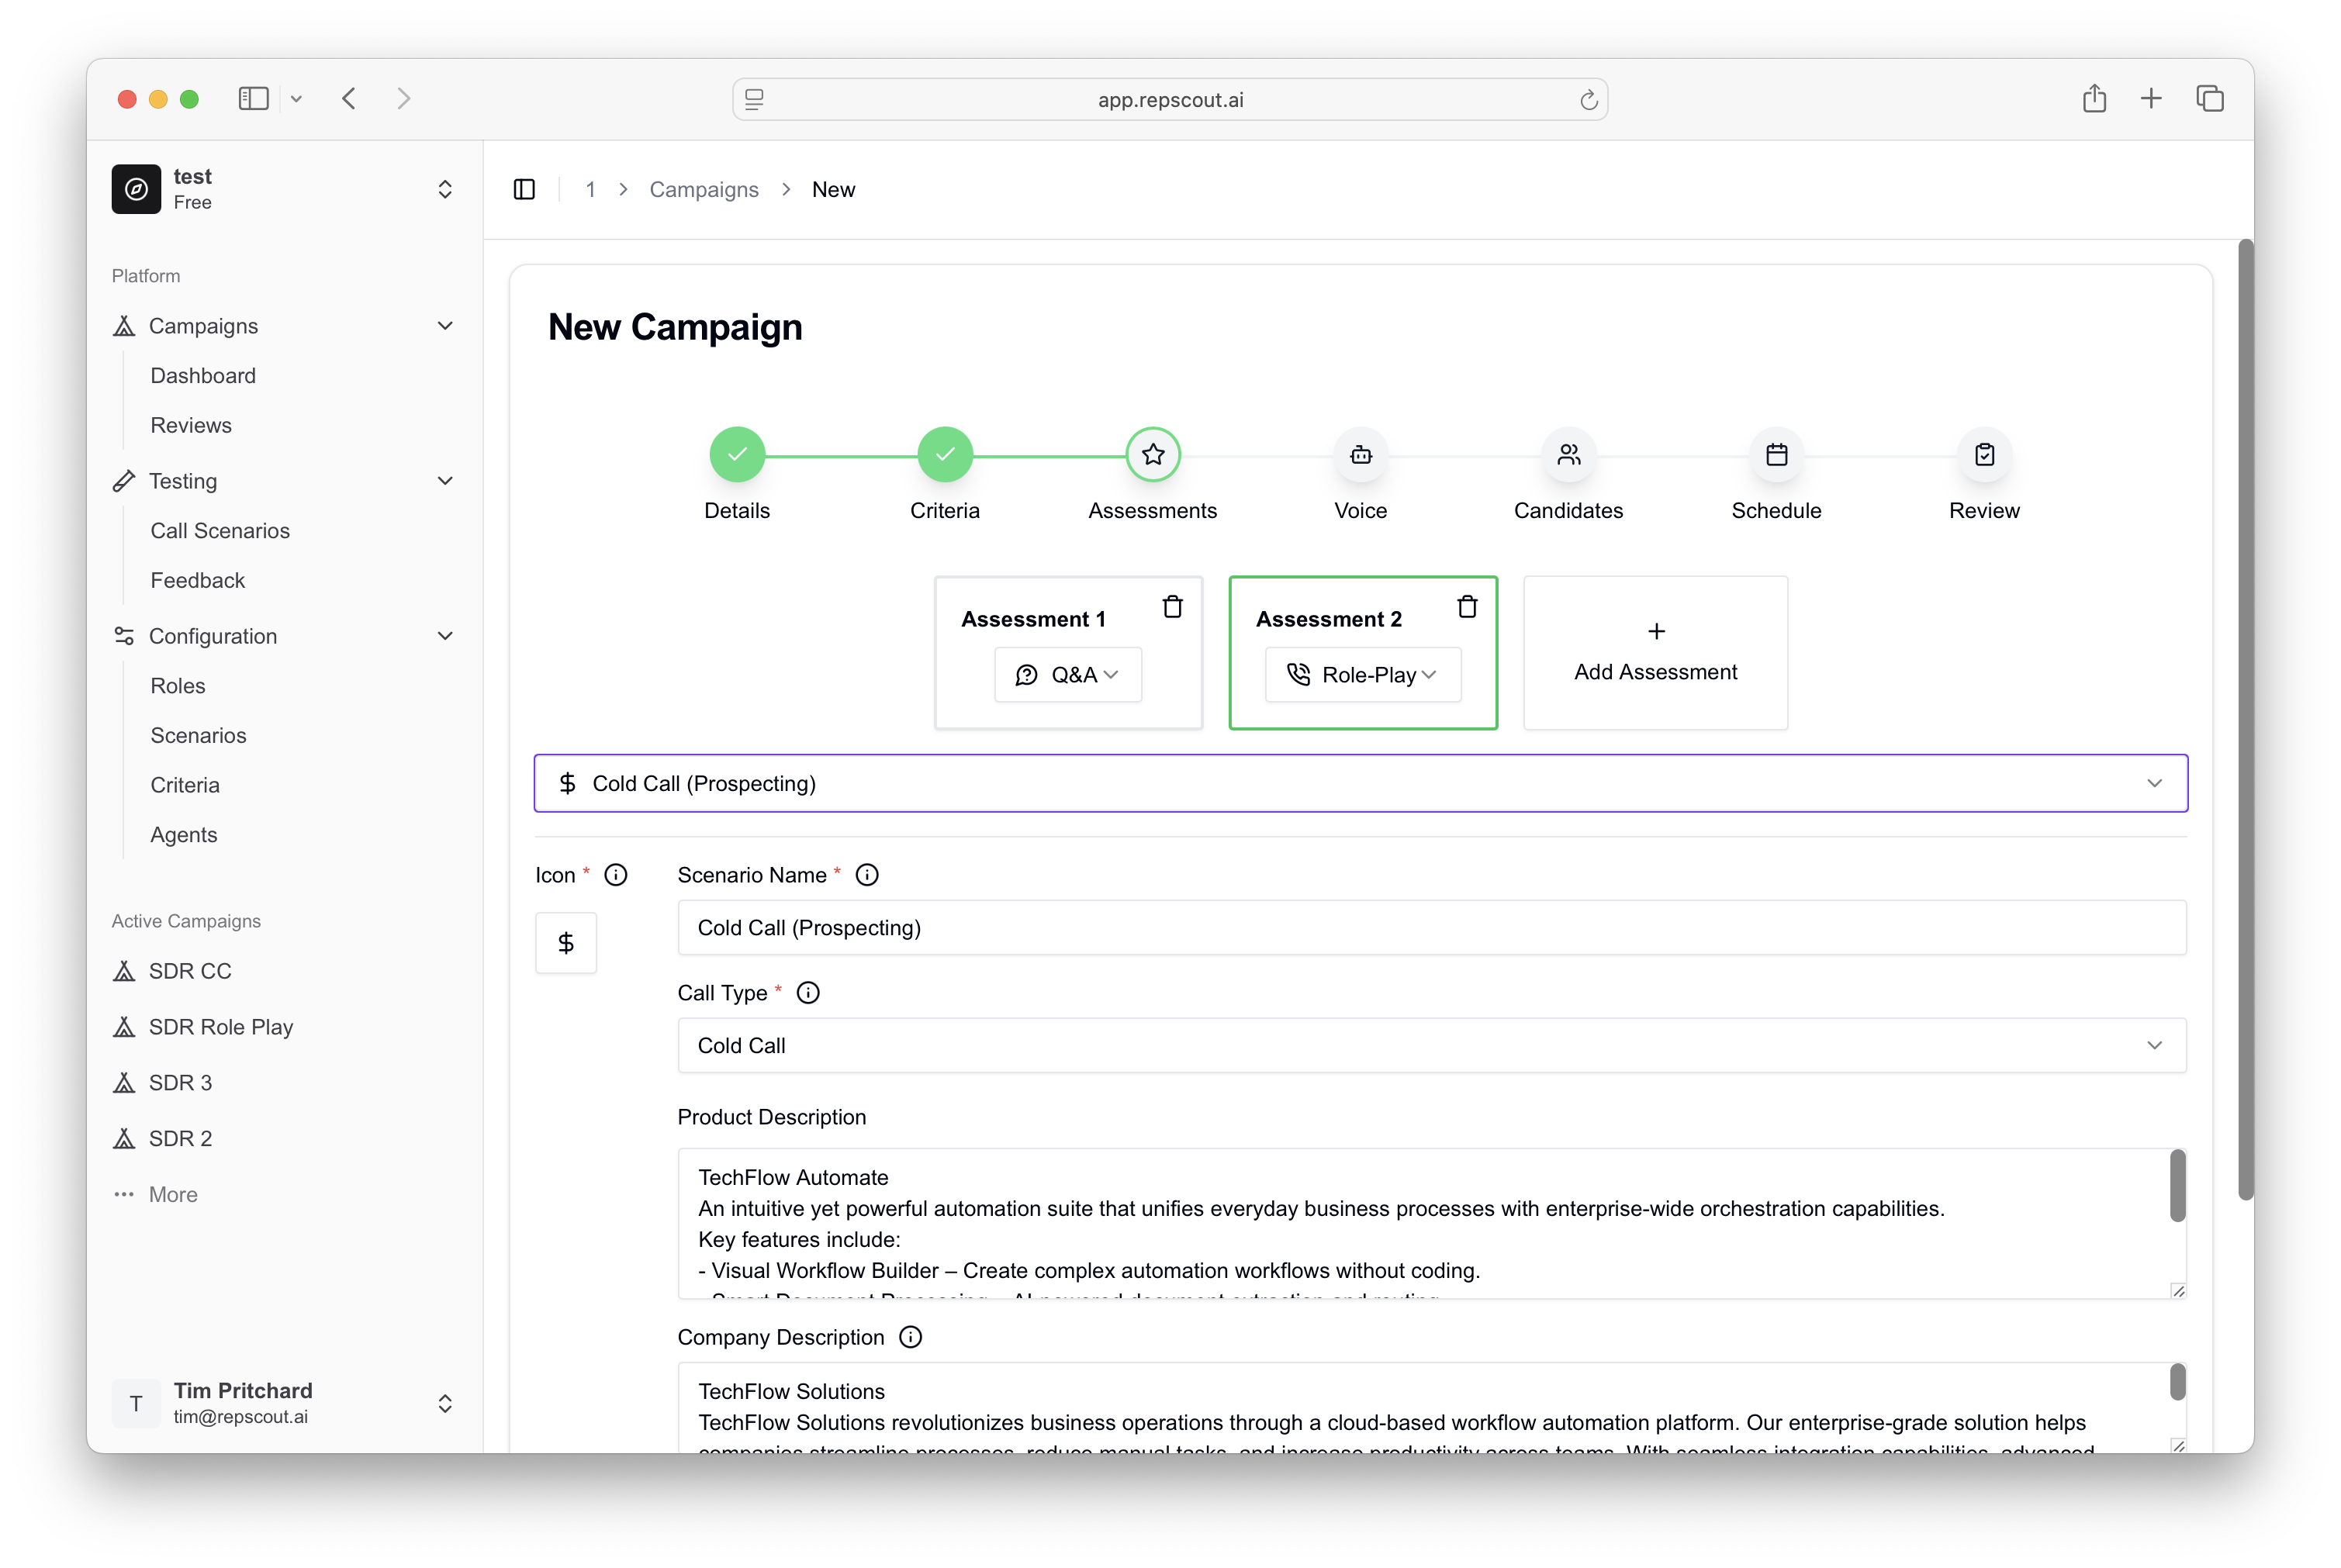
Task: Click the dollar sign icon picker
Action: 566,943
